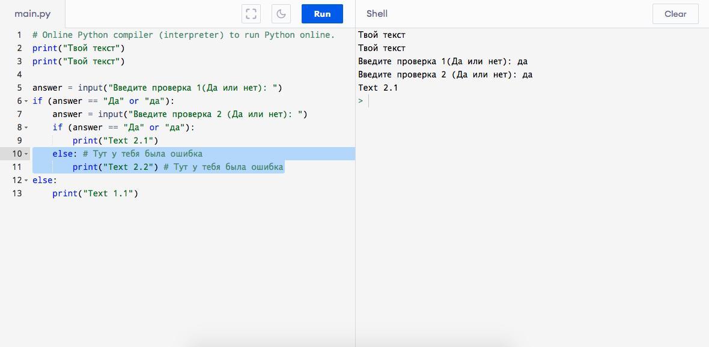Click the comment on line 10

(142, 154)
